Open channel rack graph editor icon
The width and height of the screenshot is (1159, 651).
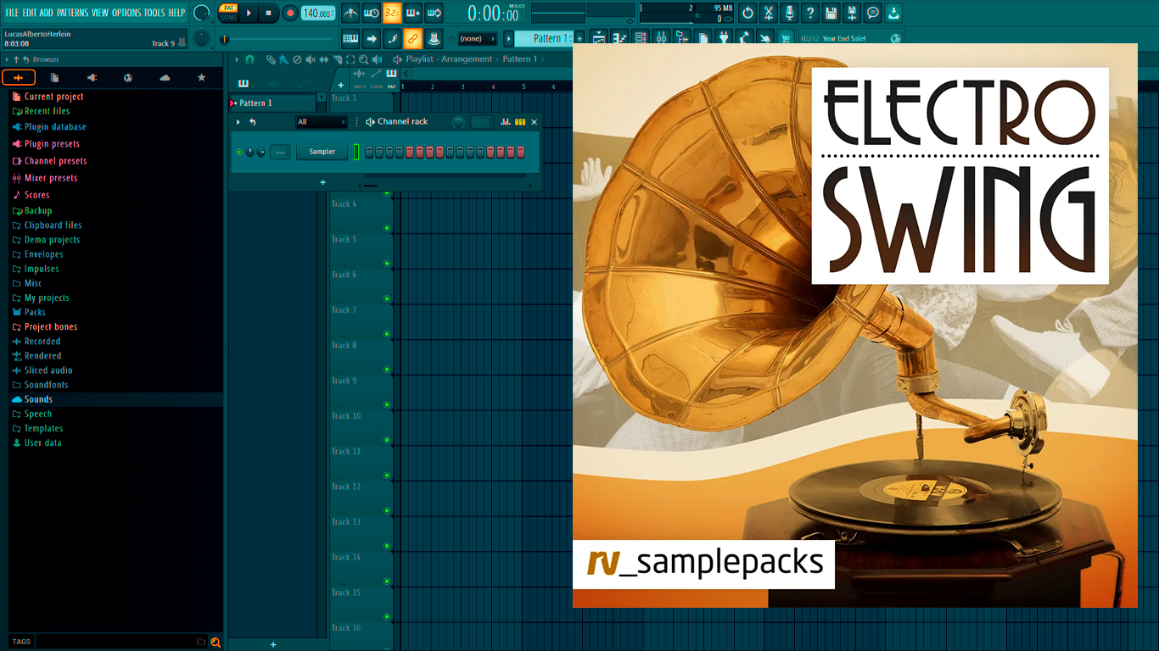click(506, 122)
